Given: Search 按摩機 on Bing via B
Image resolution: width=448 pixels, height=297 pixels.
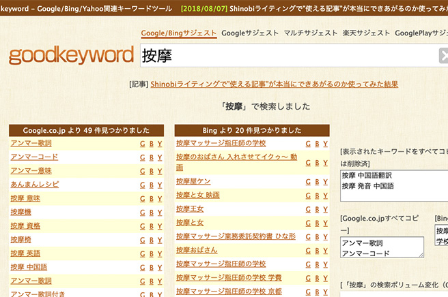Looking at the screenshot, I should click(x=152, y=213).
